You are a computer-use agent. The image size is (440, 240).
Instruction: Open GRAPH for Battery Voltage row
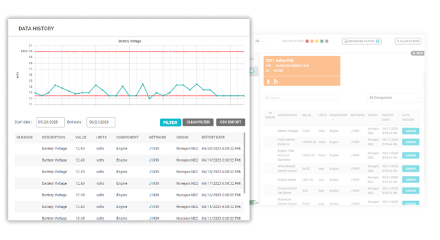click(x=411, y=131)
